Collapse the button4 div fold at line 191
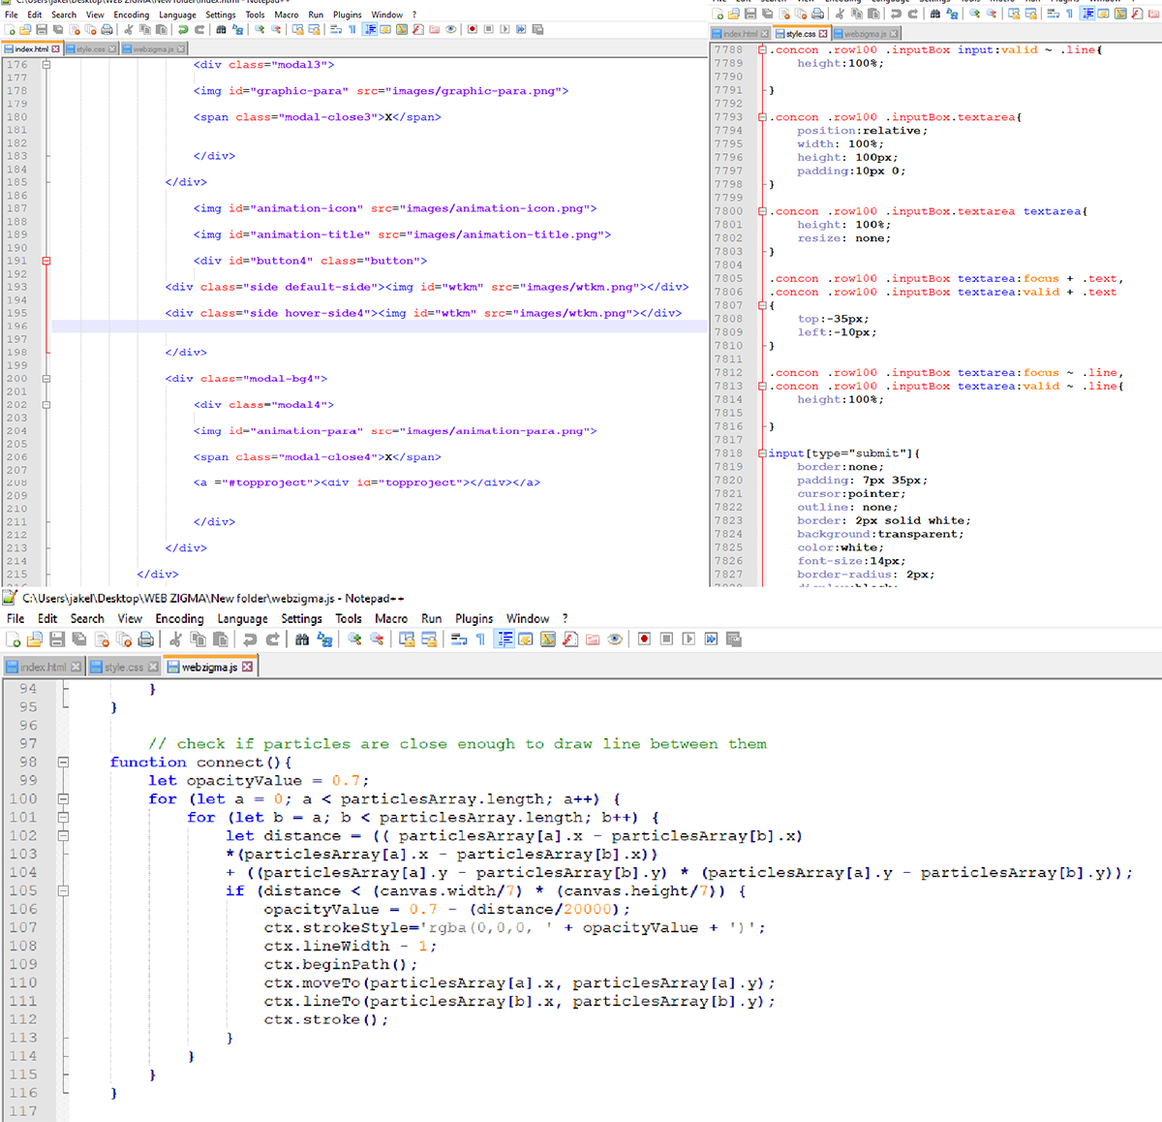This screenshot has width=1162, height=1122. (x=46, y=261)
